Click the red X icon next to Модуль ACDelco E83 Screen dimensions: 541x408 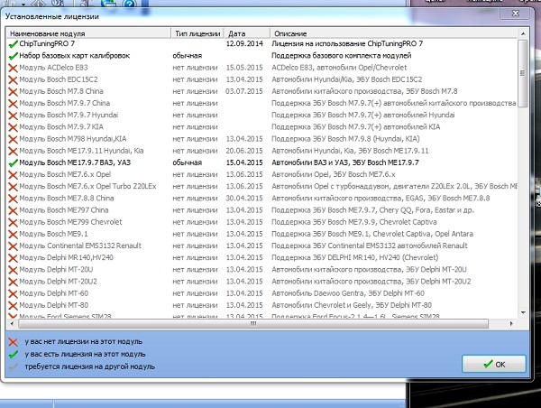point(12,68)
